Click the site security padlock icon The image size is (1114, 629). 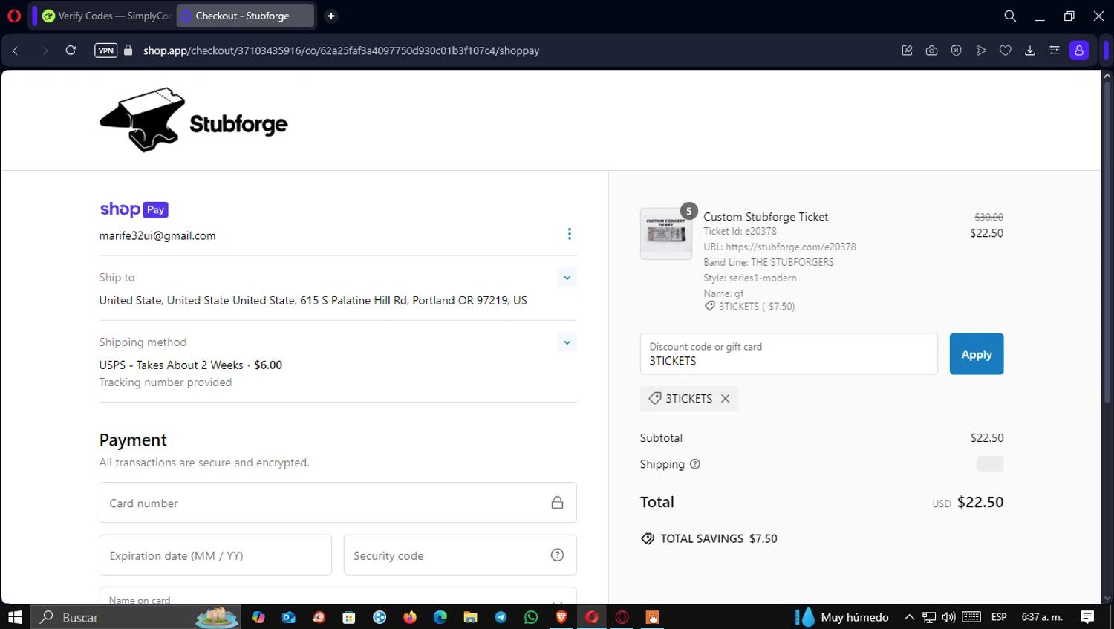point(128,50)
